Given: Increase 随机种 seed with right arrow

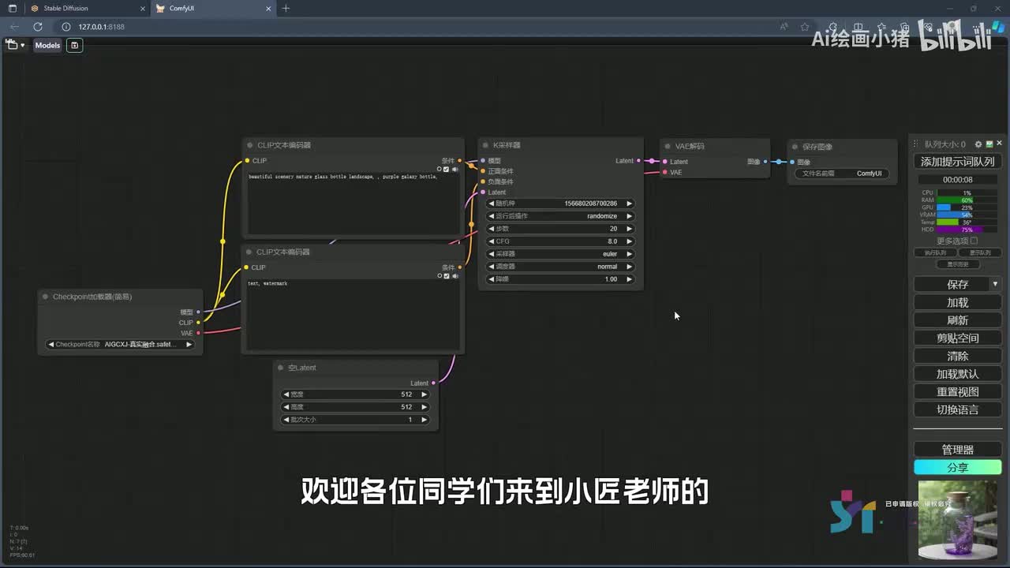Looking at the screenshot, I should 629,204.
